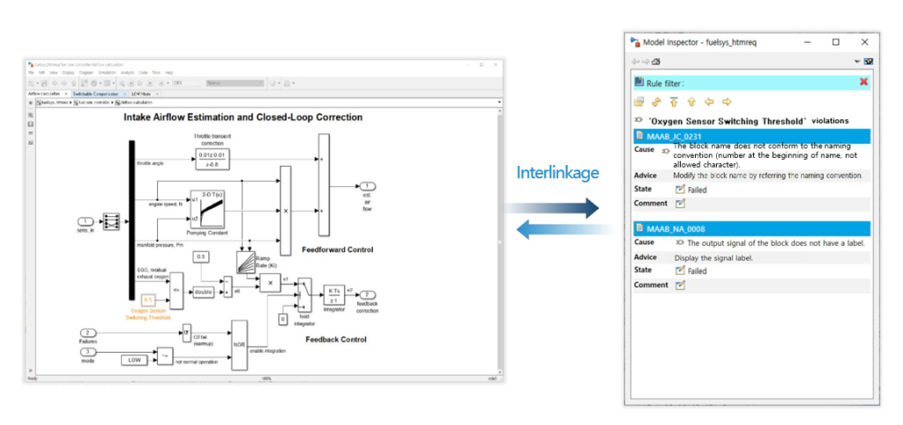The height and width of the screenshot is (425, 903).
Task: Open the Model Inspector top-right dropdown arrow
Action: 857,61
